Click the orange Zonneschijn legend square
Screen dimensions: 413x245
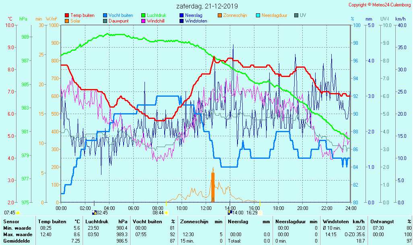(220, 15)
